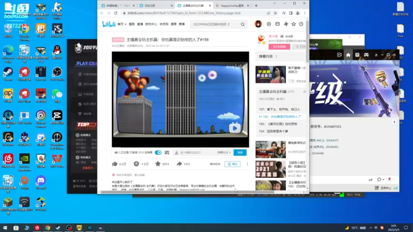This screenshot has height=232, width=413.
Task: Open 弹幕列表 panel header
Action: [x=280, y=57]
